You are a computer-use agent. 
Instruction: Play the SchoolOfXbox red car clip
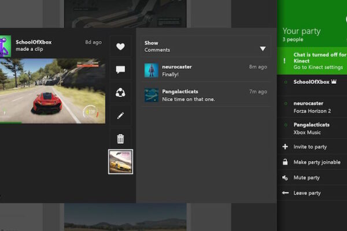coord(53,91)
